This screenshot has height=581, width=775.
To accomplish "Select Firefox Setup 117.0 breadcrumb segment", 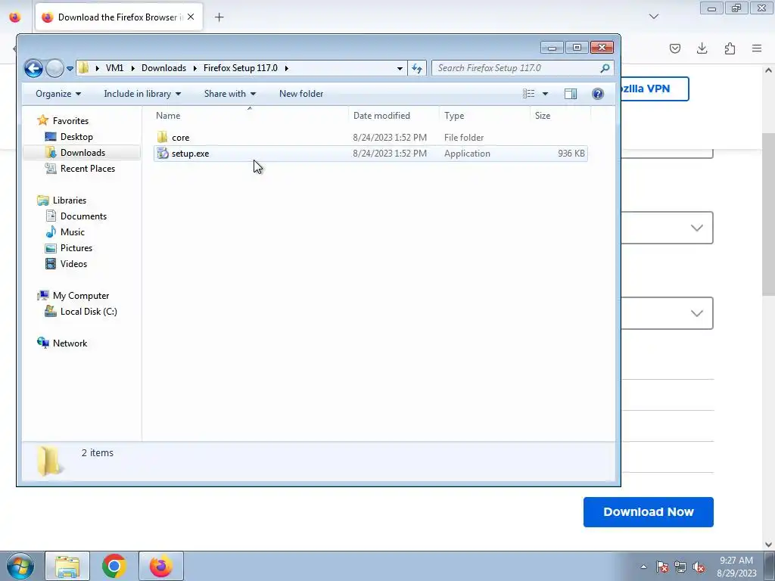I will tap(241, 68).
